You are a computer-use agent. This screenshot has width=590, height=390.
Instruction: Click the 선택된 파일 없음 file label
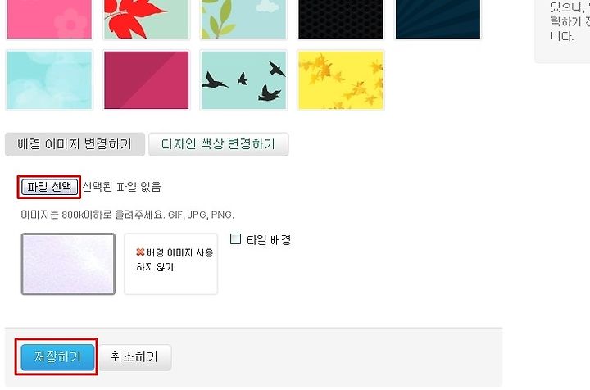click(x=121, y=187)
